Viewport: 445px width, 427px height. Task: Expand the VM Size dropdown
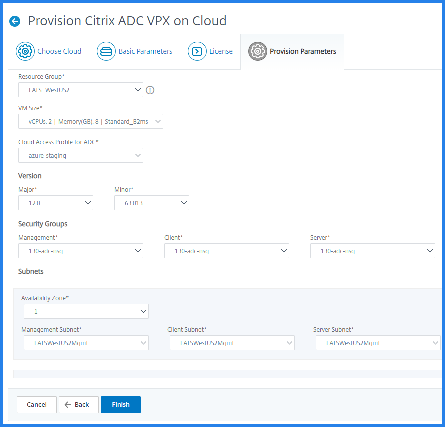[x=91, y=121]
